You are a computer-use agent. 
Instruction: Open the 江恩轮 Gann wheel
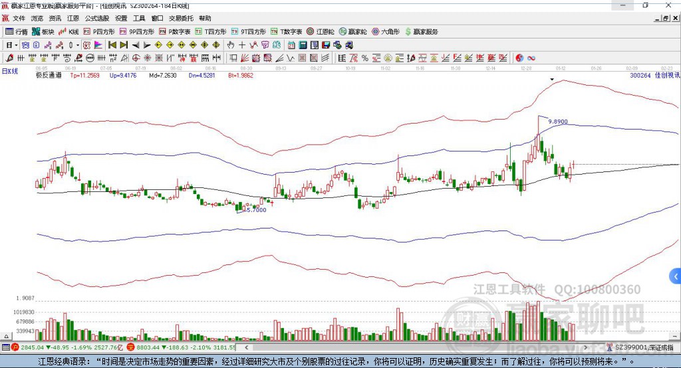321,32
